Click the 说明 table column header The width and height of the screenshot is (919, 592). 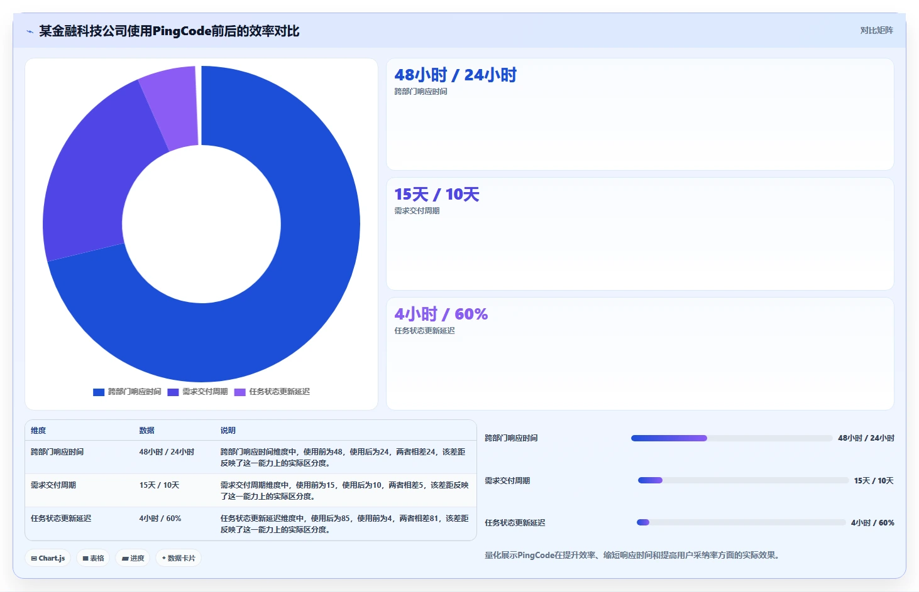coord(228,431)
